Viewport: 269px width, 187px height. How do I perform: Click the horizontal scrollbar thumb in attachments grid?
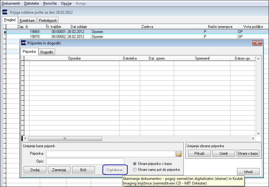[x=65, y=139]
